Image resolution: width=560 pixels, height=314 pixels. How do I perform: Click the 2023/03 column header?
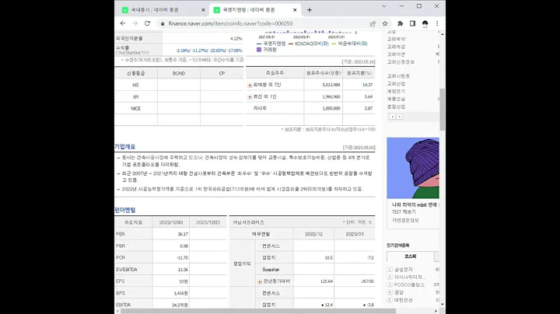point(355,234)
